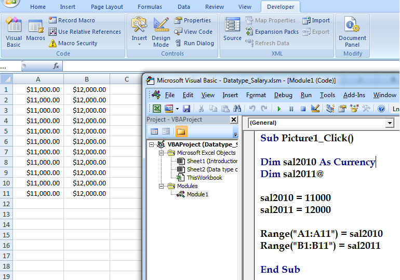Switch to the Data ribbon tab

click(184, 7)
